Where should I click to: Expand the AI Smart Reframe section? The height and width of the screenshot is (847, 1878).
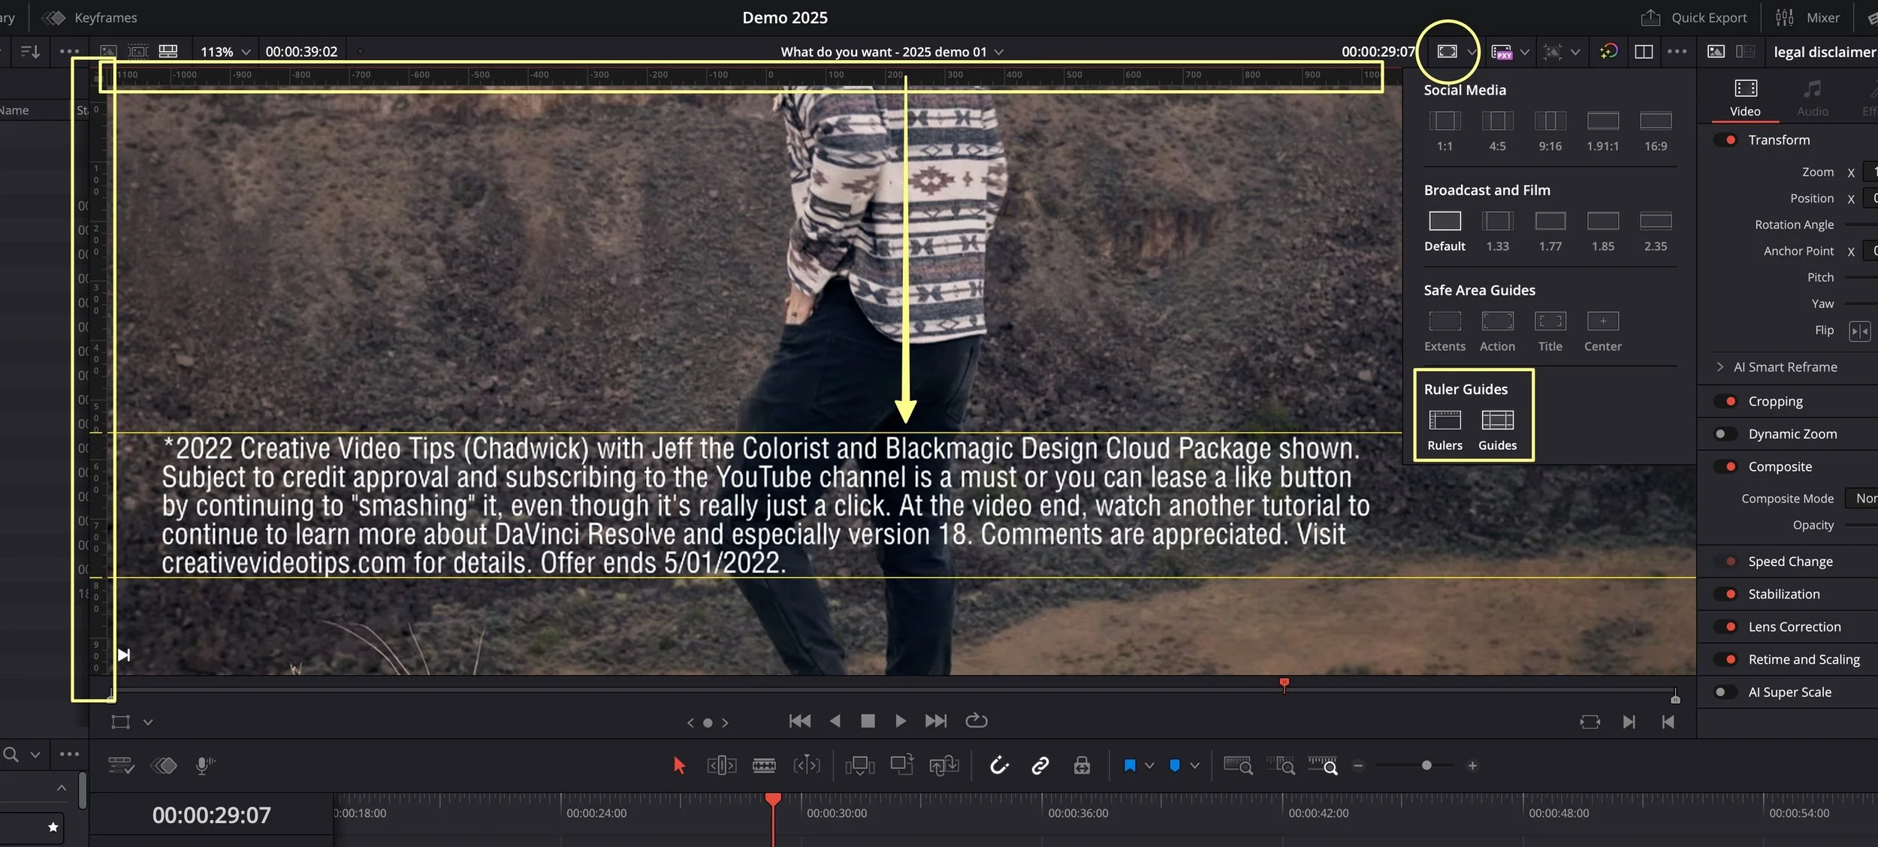[x=1719, y=367]
